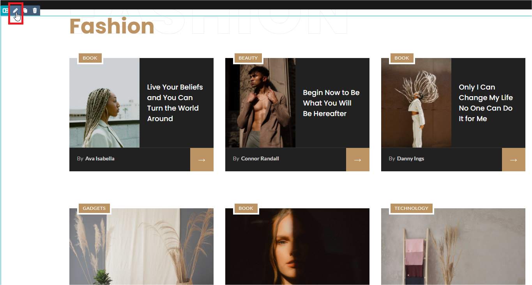
Task: Open the GADGETS category tag
Action: pyautogui.click(x=94, y=208)
